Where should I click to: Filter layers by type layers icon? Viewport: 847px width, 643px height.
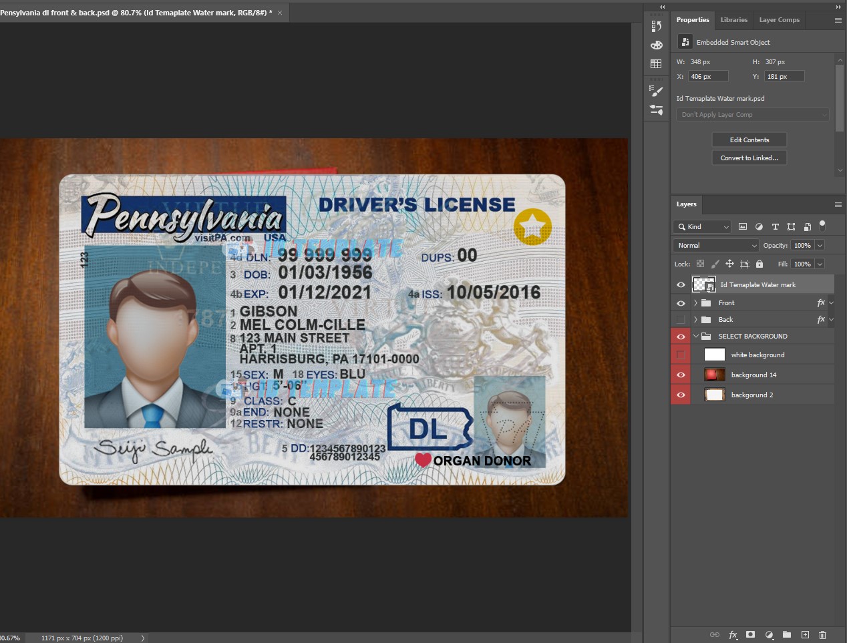click(x=775, y=227)
